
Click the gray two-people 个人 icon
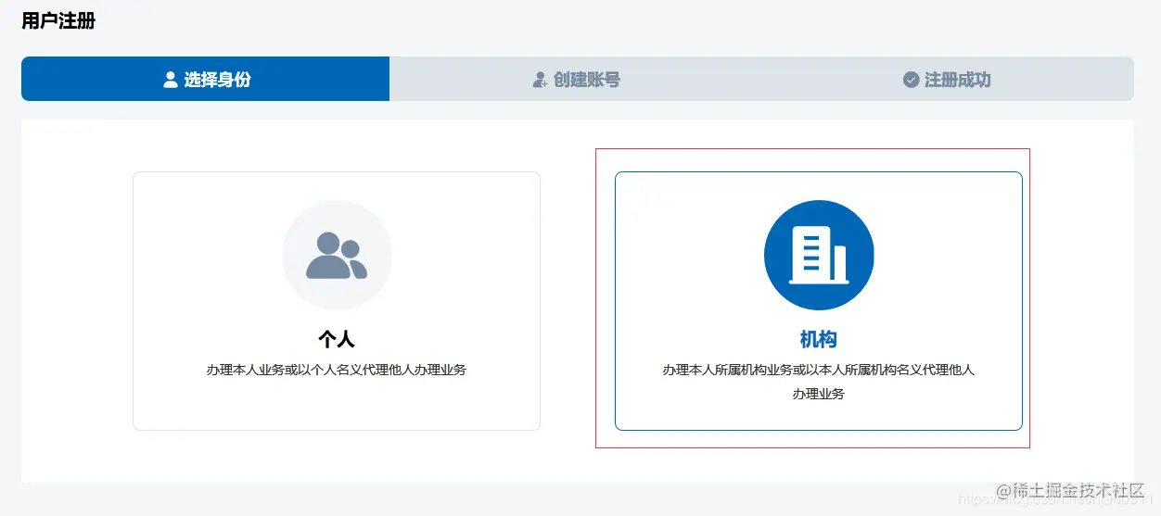pyautogui.click(x=337, y=255)
